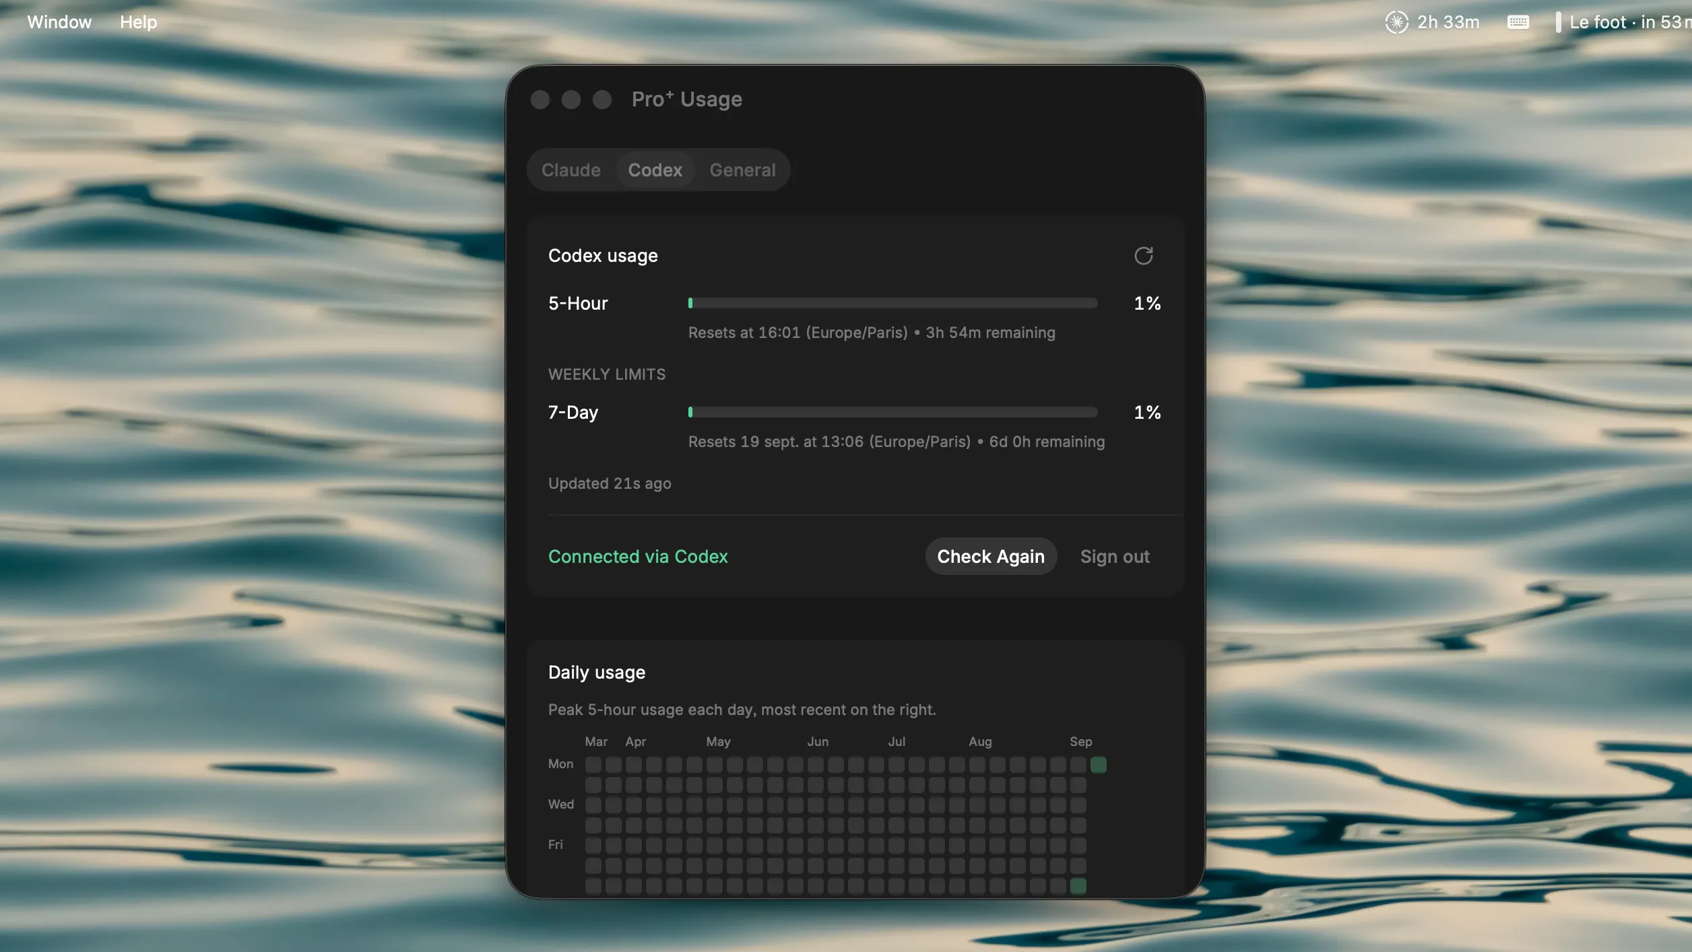1692x952 pixels.
Task: Click the Mar month label in heatmap
Action: [596, 741]
